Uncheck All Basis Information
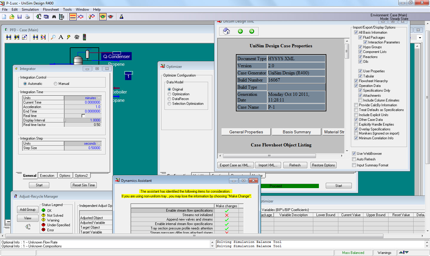 coord(356,32)
